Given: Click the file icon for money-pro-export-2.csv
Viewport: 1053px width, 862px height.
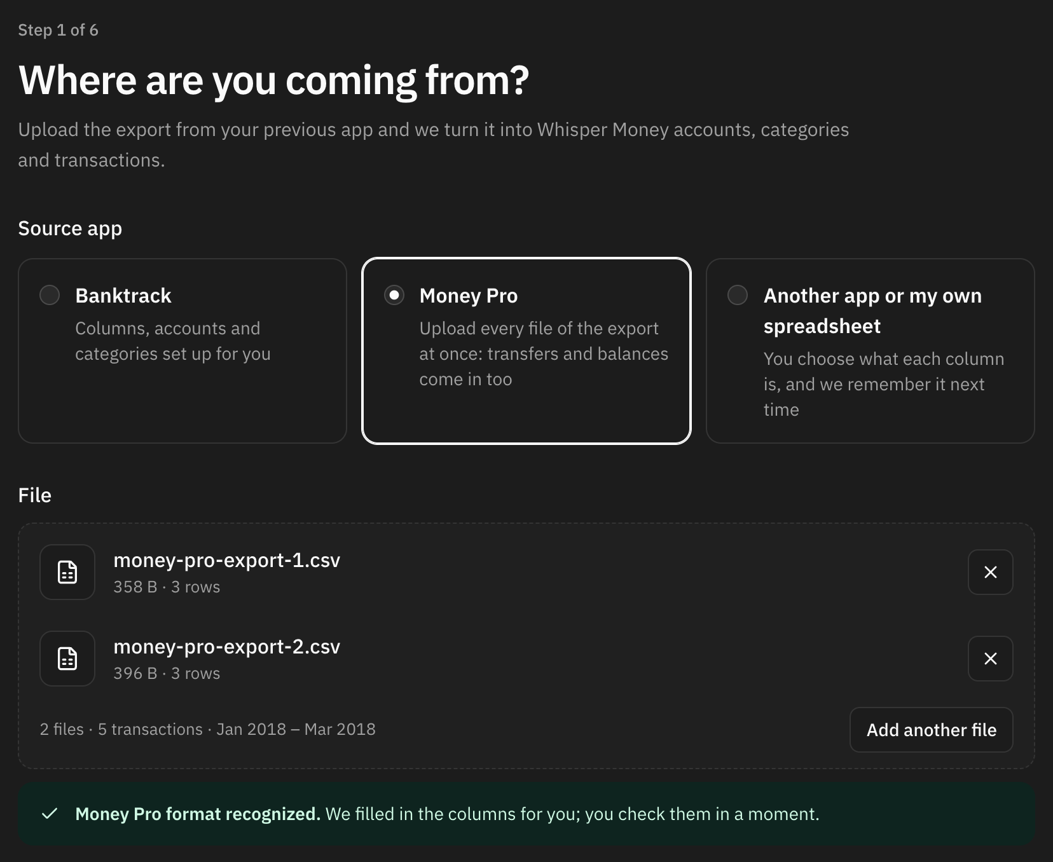Looking at the screenshot, I should point(67,659).
